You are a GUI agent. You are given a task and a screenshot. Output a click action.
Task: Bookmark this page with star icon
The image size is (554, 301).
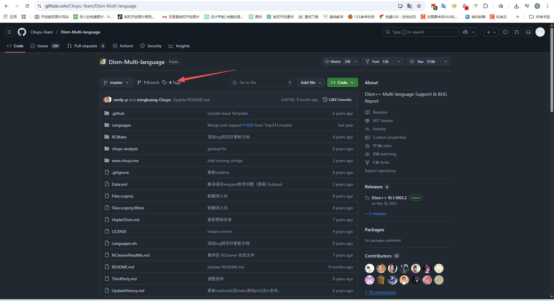(419, 6)
